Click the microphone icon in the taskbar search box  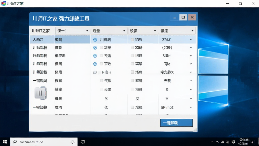click(x=73, y=142)
